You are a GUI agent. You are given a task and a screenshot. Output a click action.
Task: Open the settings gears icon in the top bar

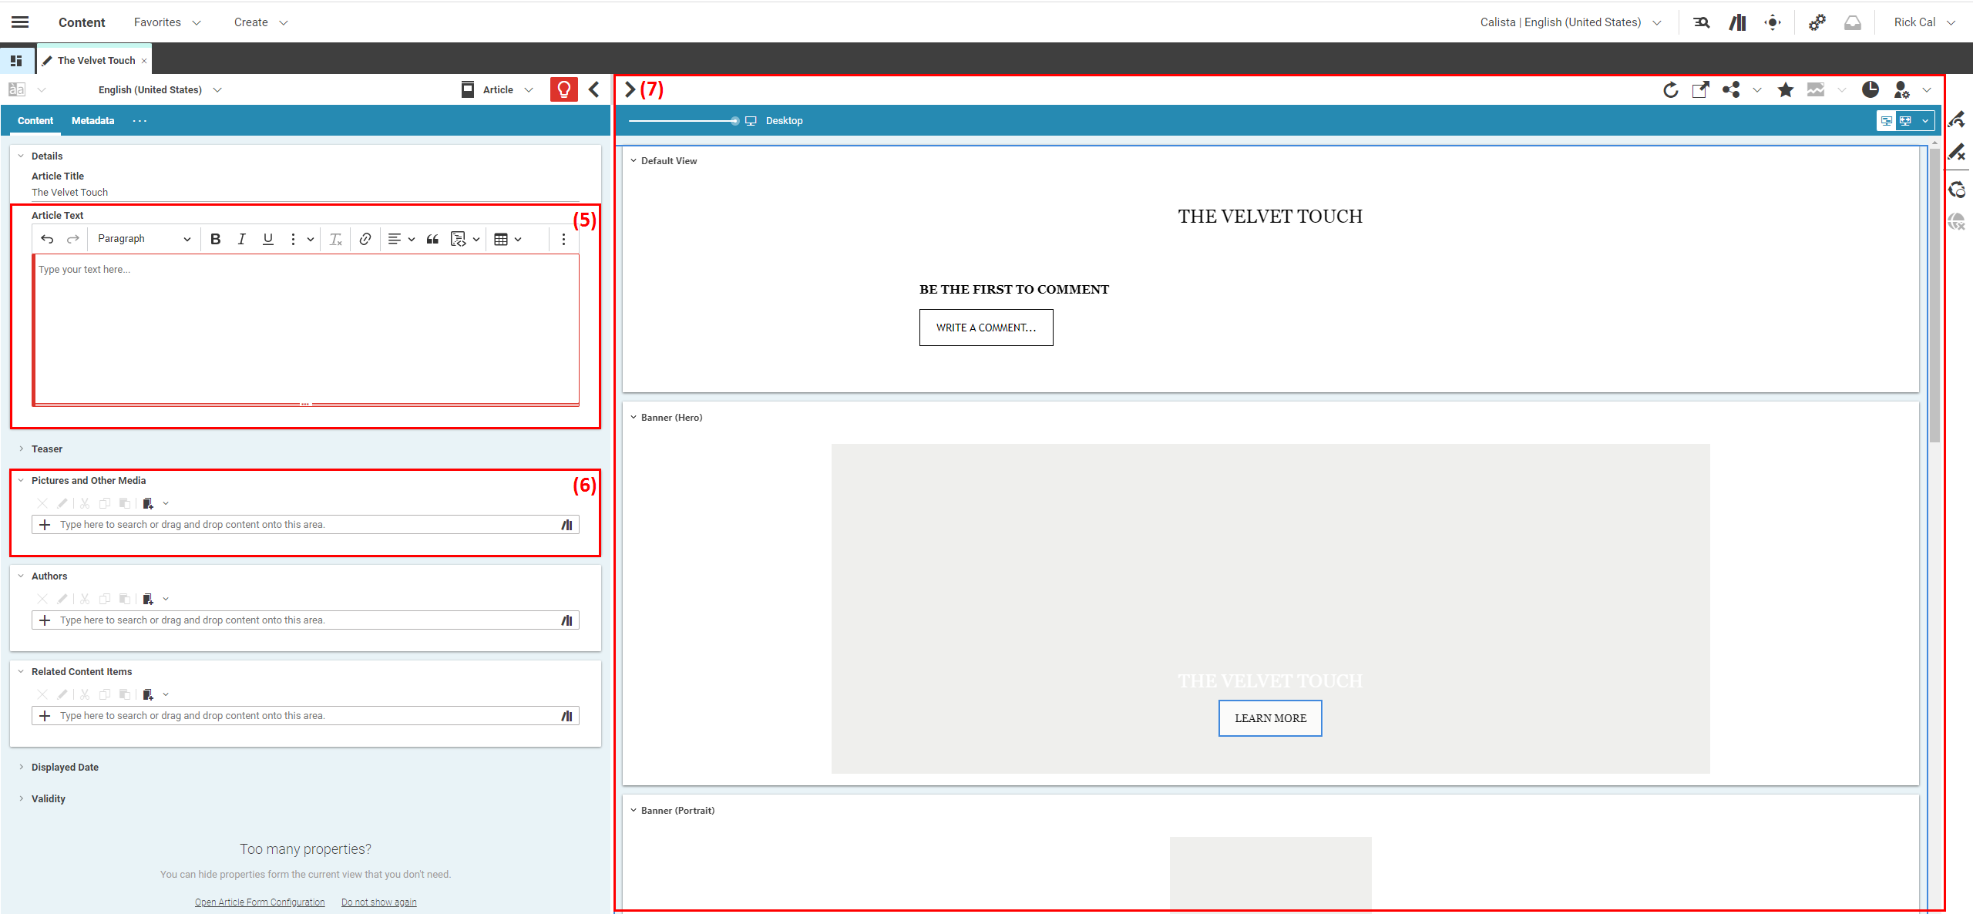tap(1817, 22)
